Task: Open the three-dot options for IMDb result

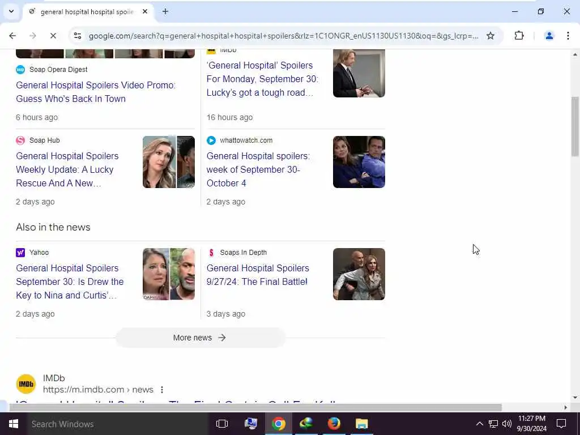Action: pyautogui.click(x=161, y=390)
